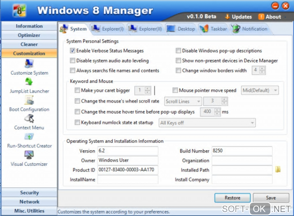Click the Version field showing 6.2

click(128, 151)
